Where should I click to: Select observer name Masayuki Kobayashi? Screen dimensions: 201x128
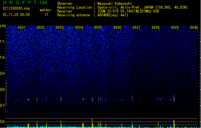click(x=115, y=4)
